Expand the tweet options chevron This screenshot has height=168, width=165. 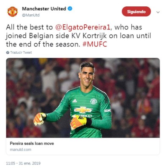click(x=158, y=12)
